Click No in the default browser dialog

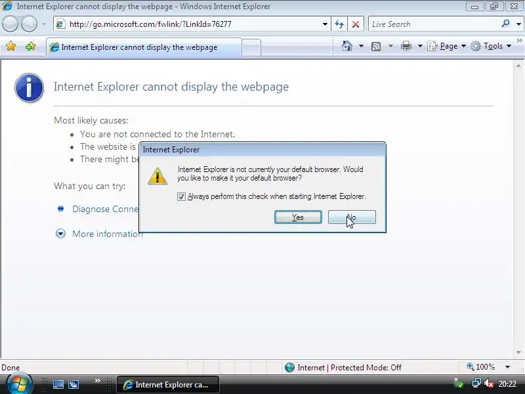pyautogui.click(x=352, y=217)
